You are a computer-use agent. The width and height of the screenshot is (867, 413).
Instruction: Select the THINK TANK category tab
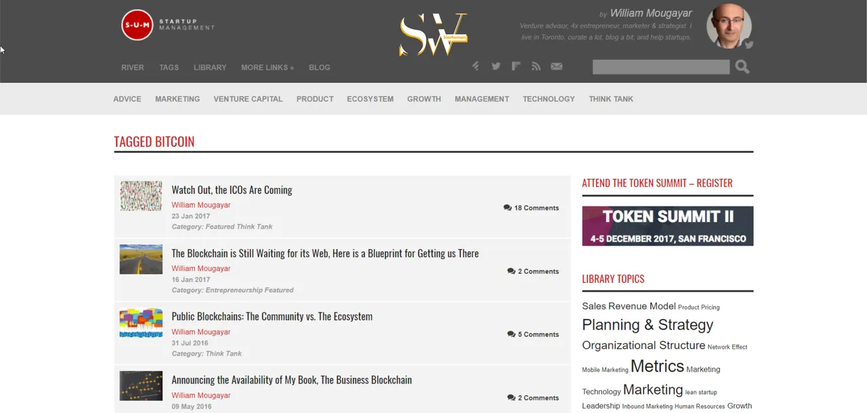[611, 99]
